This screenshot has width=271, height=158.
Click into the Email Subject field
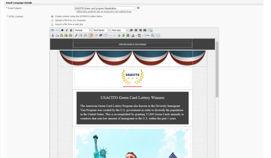105,8
